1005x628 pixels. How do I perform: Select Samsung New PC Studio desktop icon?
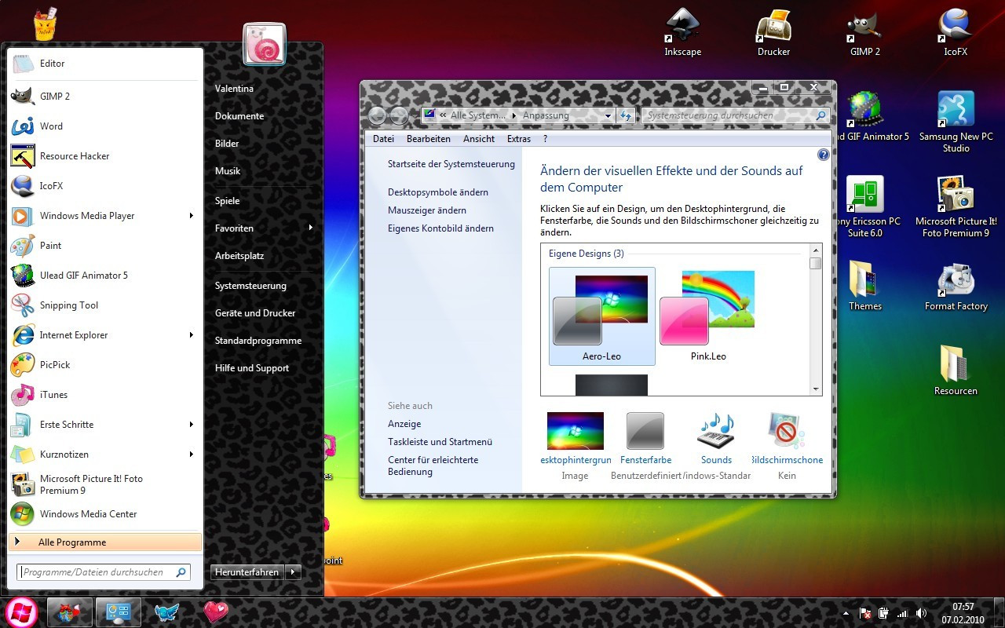coord(956,122)
